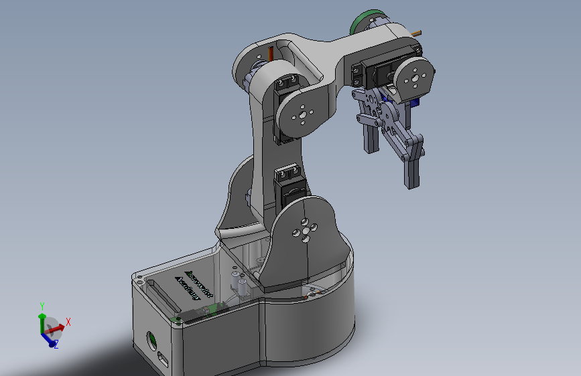This screenshot has height=376, width=581.
Task: Select the hexagonal wrist servo horn plate
Action: [414, 79]
